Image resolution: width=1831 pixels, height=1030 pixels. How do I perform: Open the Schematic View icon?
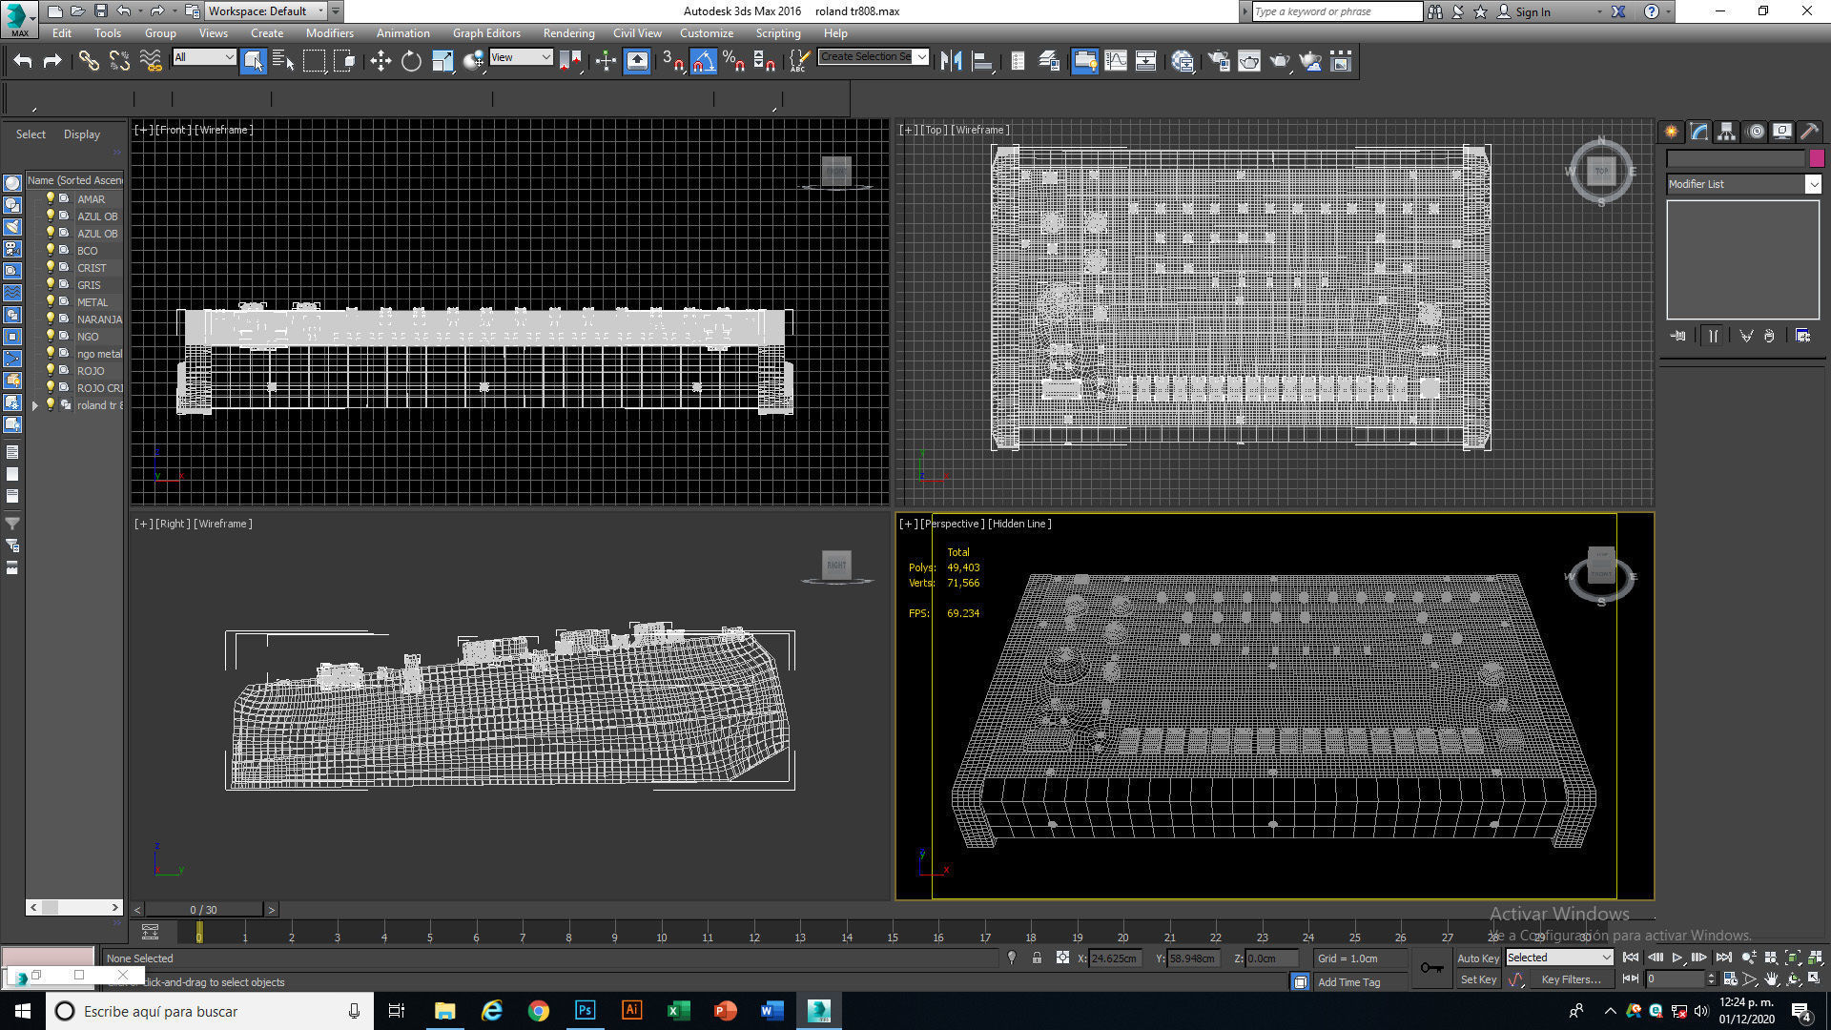tap(1146, 61)
